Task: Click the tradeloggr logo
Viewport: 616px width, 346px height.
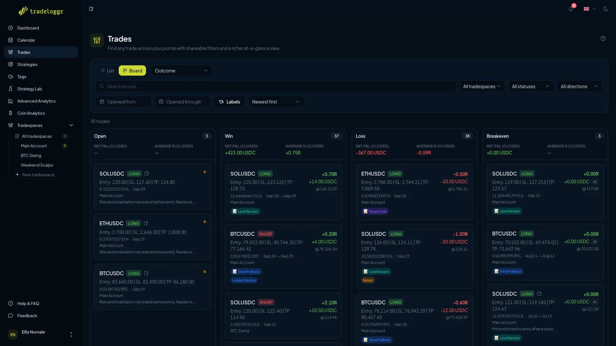Action: click(41, 11)
